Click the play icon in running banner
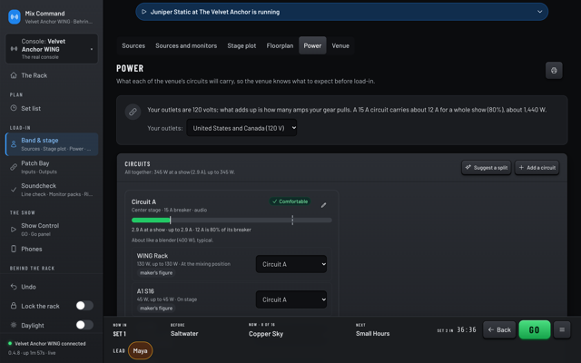The width and height of the screenshot is (581, 363). (x=144, y=12)
